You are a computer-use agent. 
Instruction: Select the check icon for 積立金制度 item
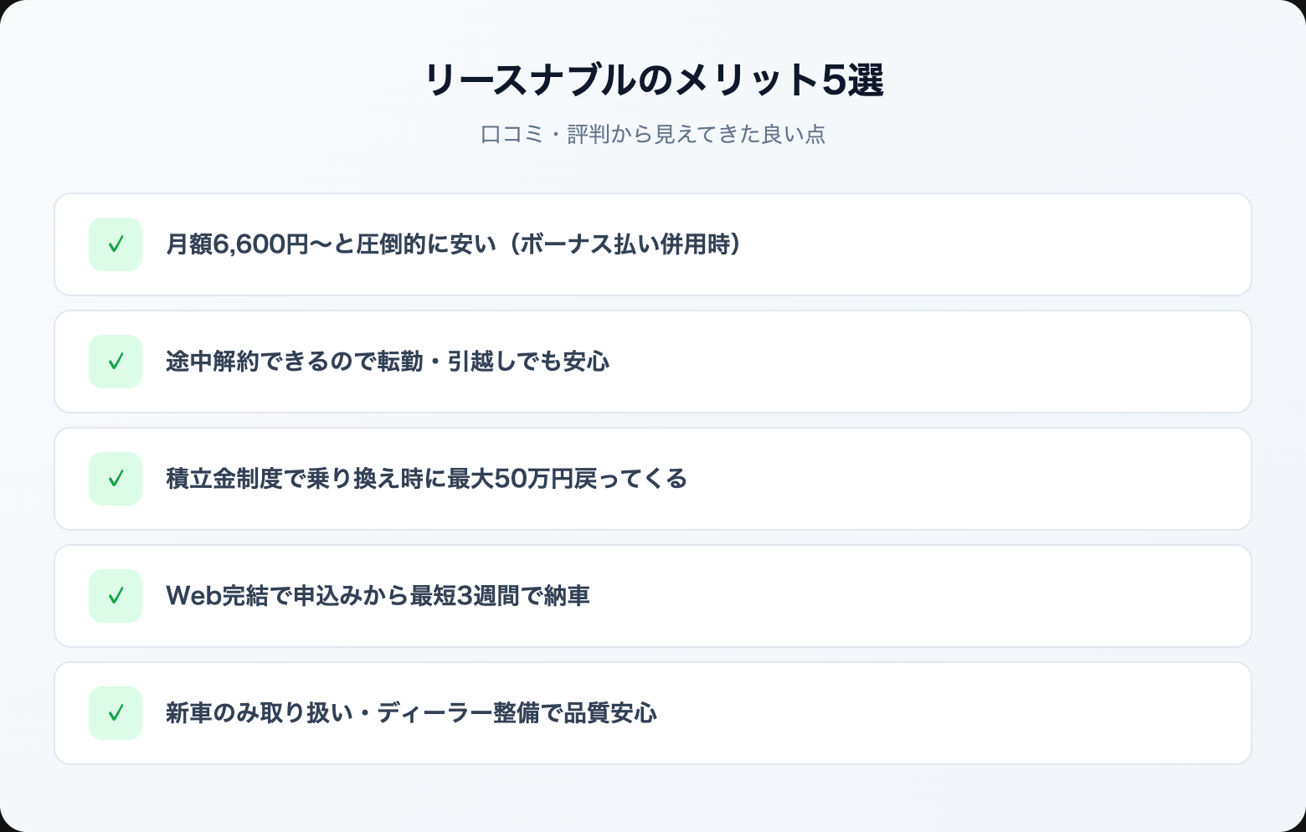[x=116, y=479]
